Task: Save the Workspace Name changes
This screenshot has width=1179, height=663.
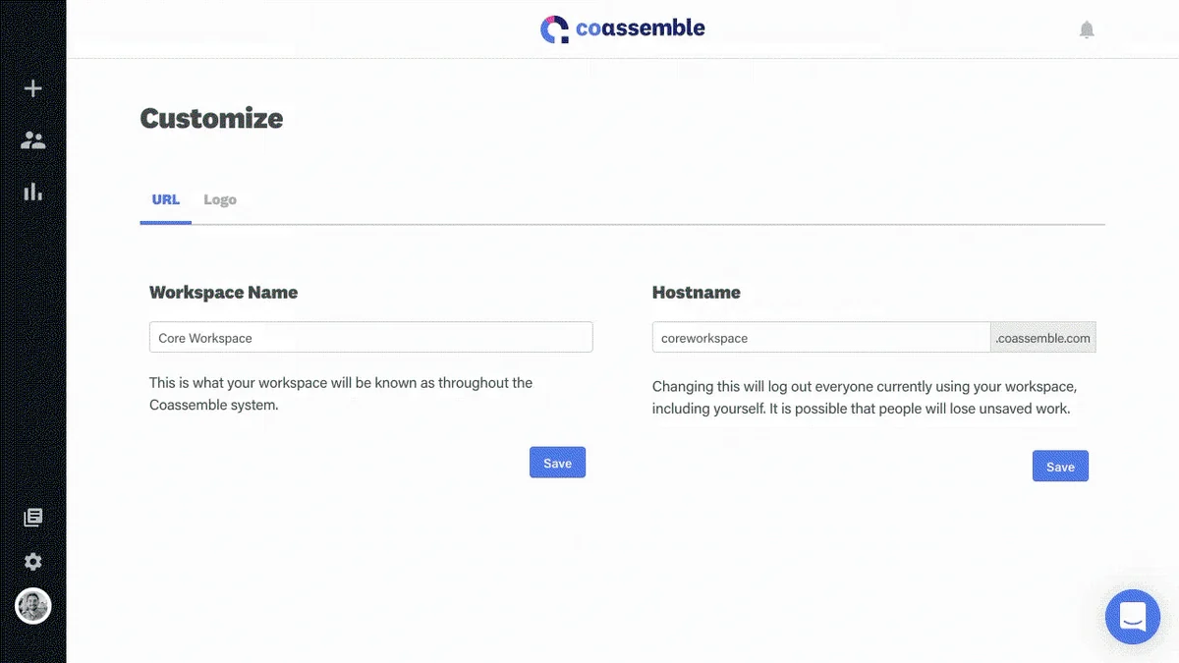Action: pos(557,462)
